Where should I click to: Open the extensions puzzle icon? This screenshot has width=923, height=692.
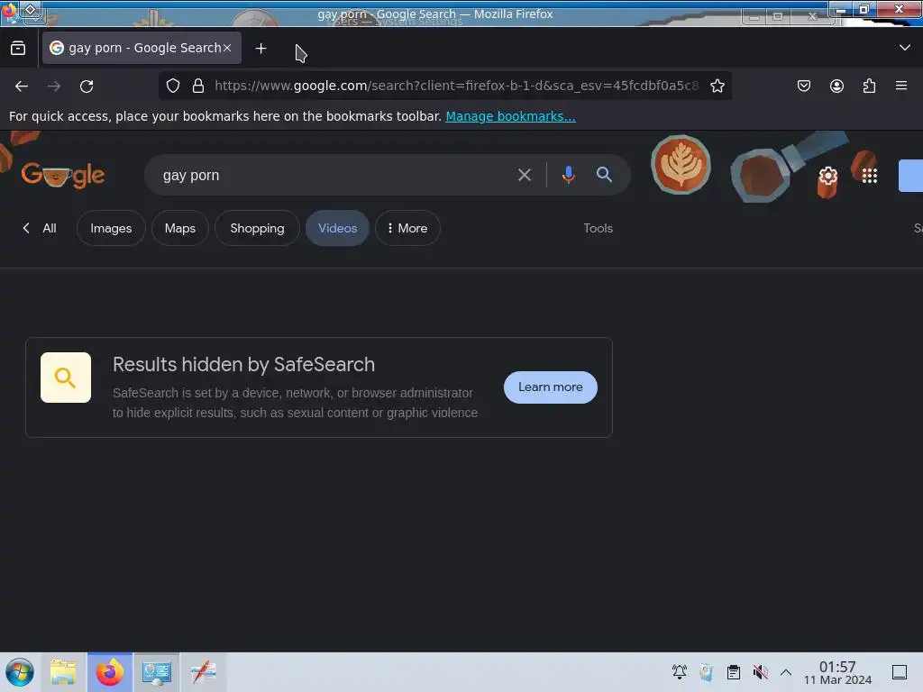coord(869,86)
